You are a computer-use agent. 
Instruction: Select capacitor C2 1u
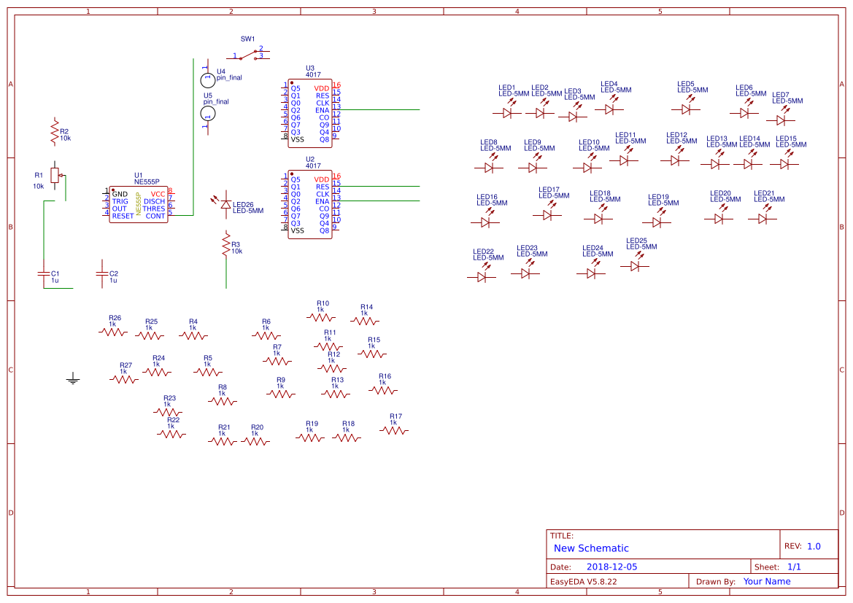(x=101, y=273)
